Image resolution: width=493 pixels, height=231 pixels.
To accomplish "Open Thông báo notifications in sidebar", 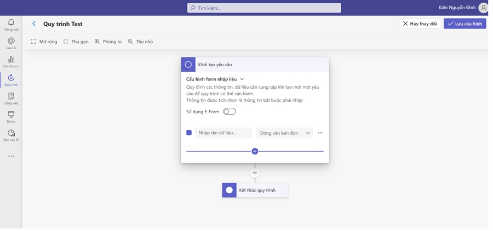I will 11,24.
